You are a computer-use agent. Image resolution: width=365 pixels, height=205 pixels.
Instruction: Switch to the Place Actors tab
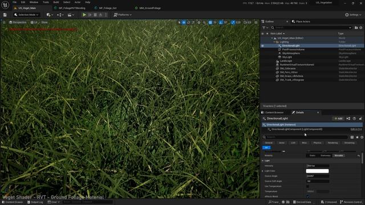(301, 22)
